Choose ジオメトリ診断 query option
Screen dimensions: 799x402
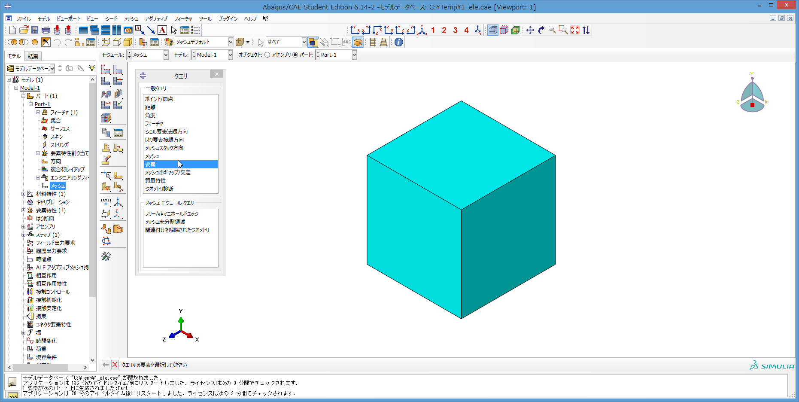181,189
